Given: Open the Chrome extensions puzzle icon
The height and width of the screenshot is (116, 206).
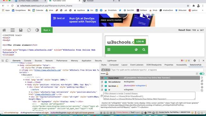Looking at the screenshot, I should point(194,6).
